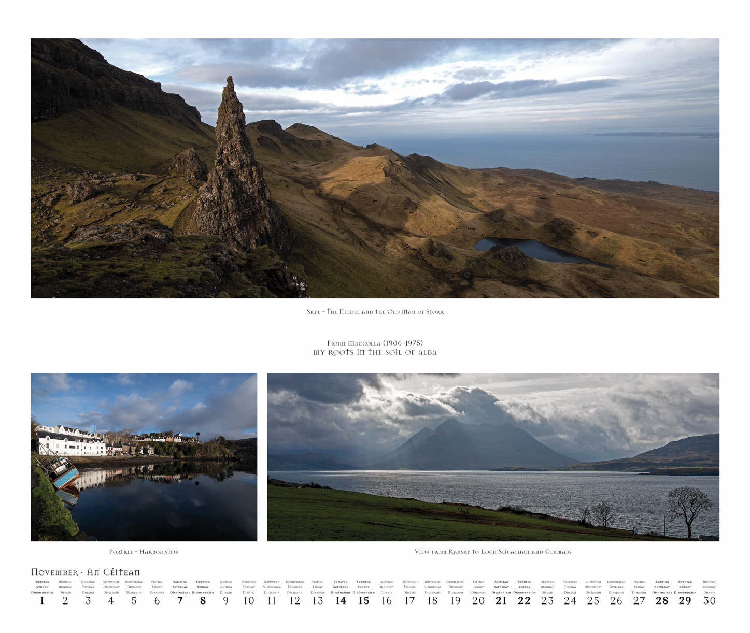
Task: Click the Needle and Old Man of Storr photo
Action: (375, 168)
